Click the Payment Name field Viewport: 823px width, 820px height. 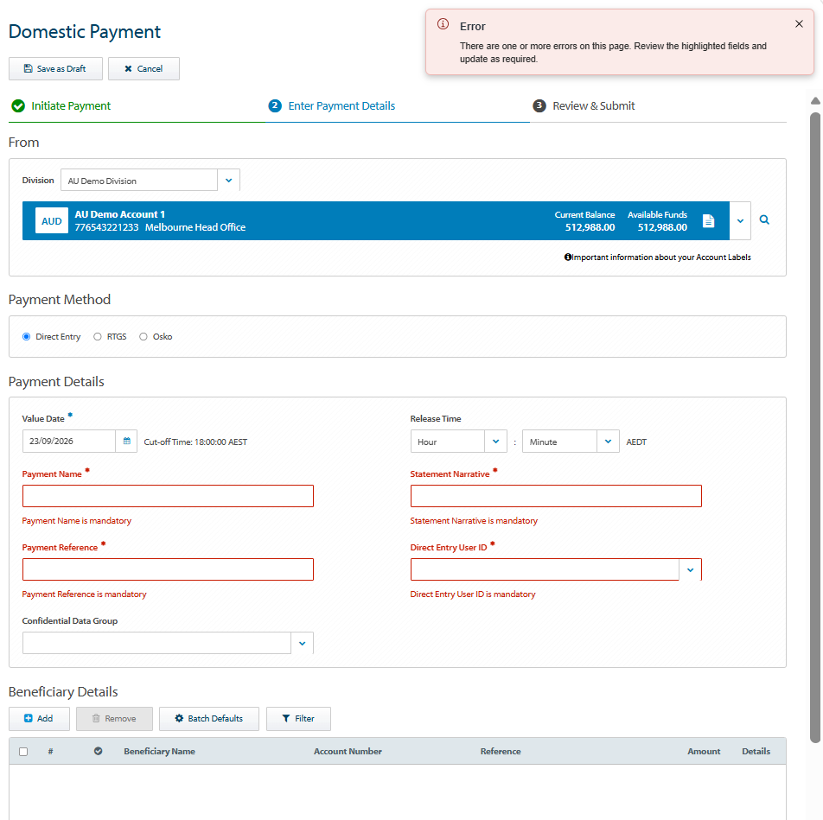click(168, 496)
